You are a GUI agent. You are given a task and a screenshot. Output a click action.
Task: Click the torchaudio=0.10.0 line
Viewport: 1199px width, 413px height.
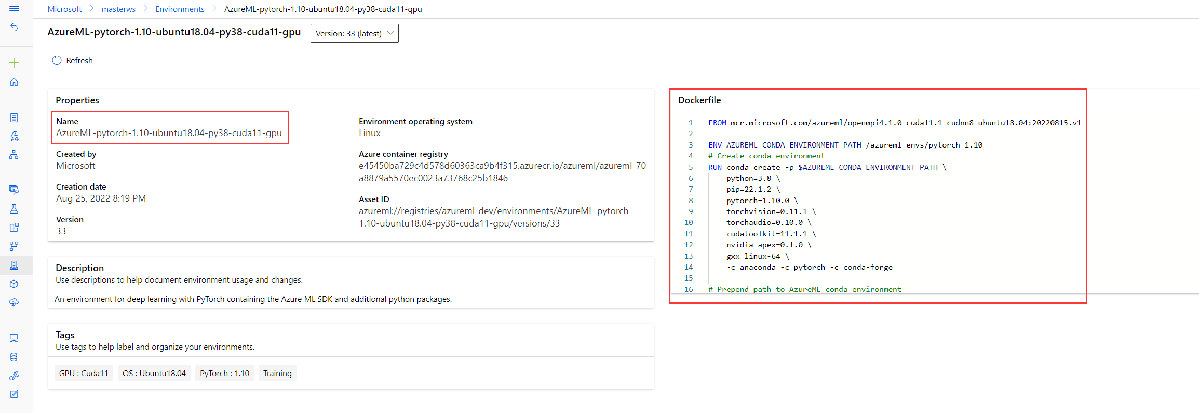pyautogui.click(x=769, y=222)
